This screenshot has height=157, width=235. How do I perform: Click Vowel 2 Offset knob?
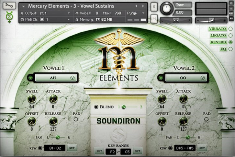pos(162,121)
